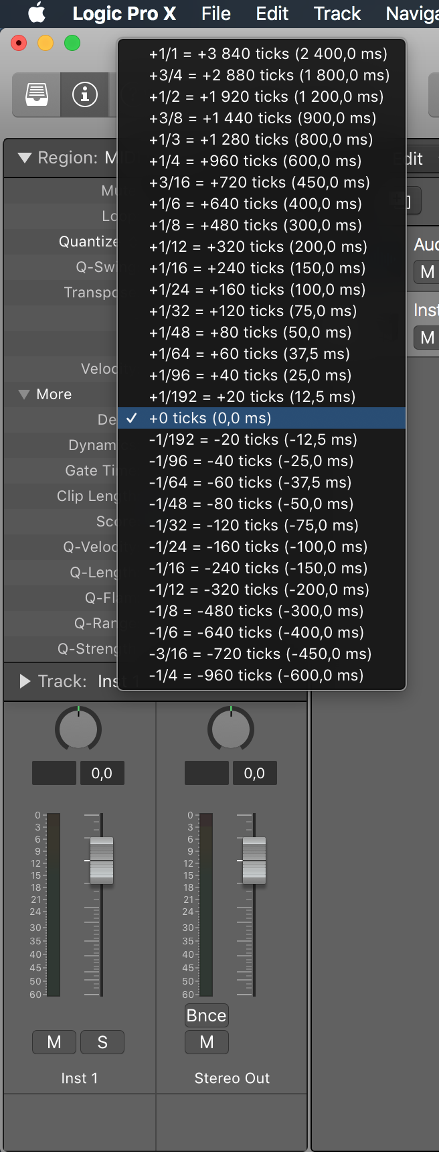Open the File menu
Viewport: 439px width, 1152px height.
215,13
